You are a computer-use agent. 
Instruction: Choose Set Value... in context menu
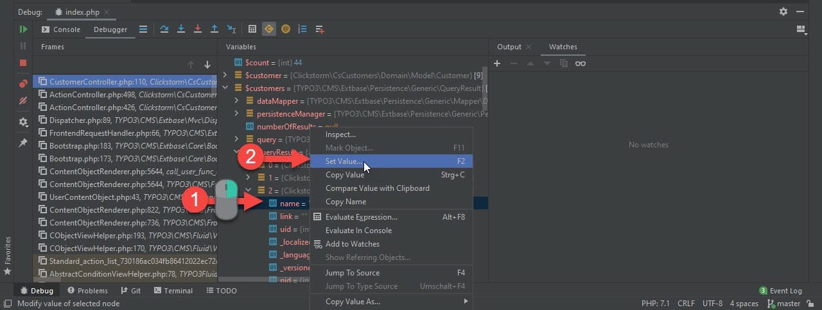tap(391, 161)
